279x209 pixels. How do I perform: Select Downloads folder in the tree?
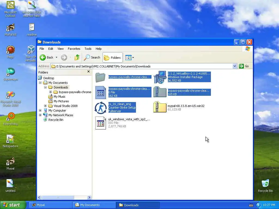coord(61,87)
